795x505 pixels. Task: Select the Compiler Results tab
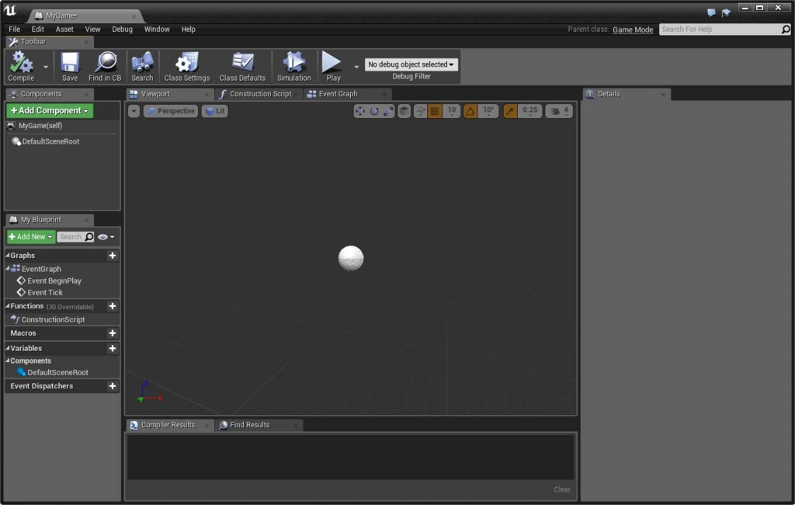[168, 425]
